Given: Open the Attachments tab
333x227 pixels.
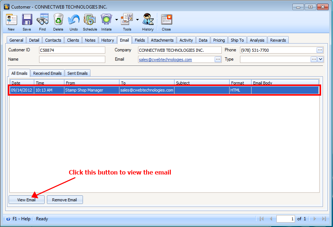Looking at the screenshot, I should [162, 40].
